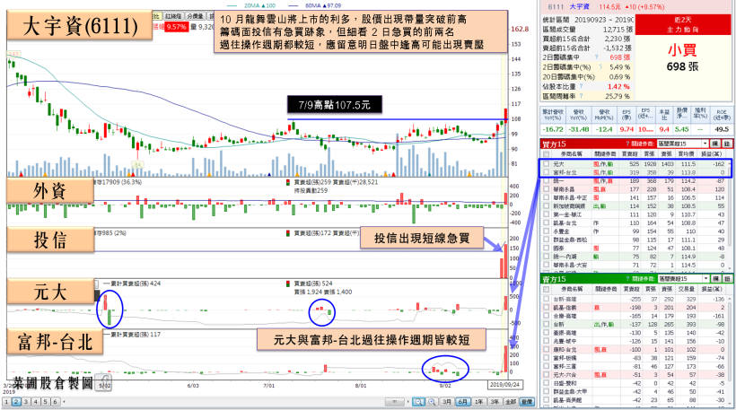Screen dimensions: 736x410
Task: Tick checkbox for 元大-六合 in sellers list
Action: point(546,375)
